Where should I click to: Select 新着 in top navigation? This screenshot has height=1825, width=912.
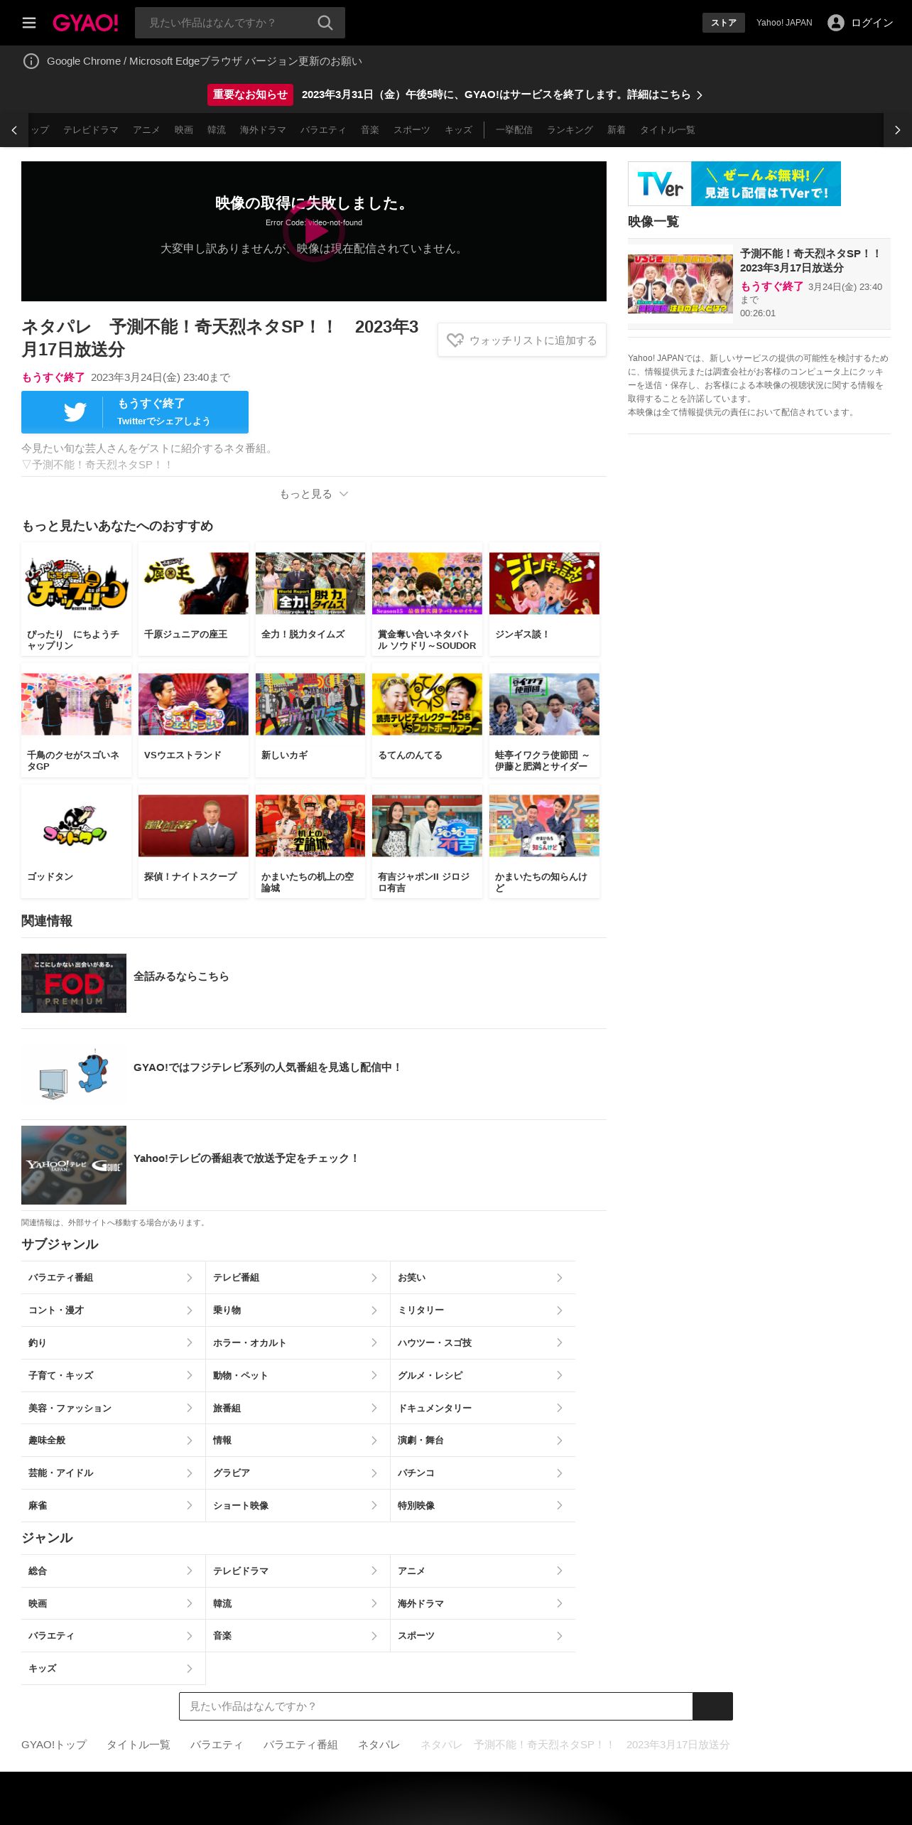point(617,130)
